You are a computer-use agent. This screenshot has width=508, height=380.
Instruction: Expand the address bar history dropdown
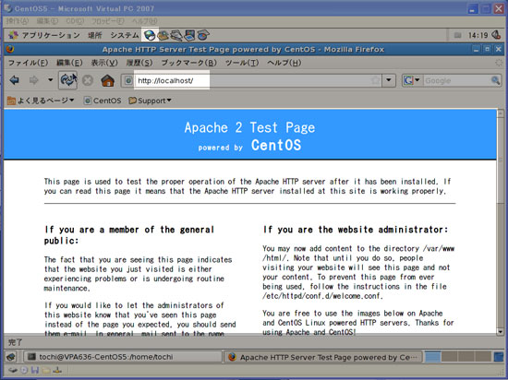tap(389, 80)
